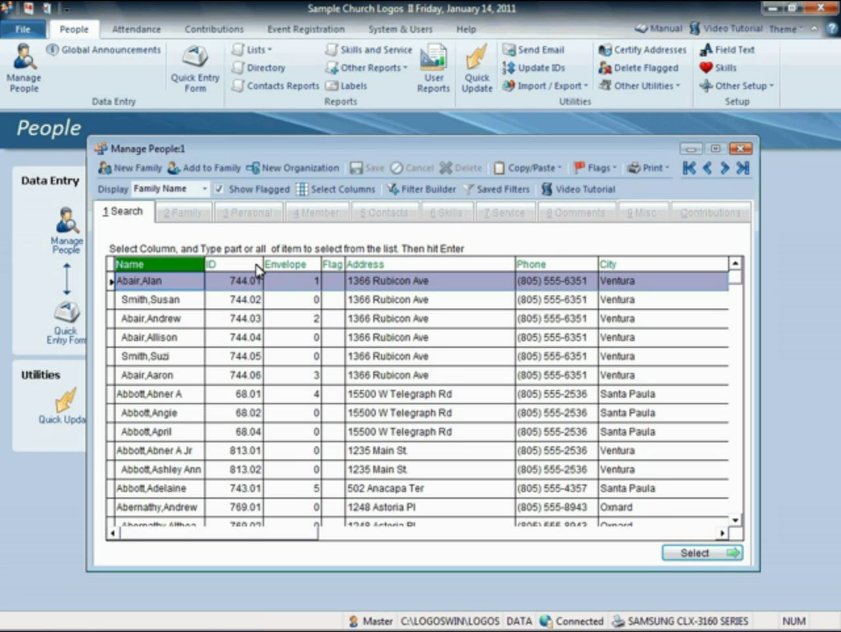Viewport: 841px width, 632px height.
Task: Click the City column header
Action: [664, 264]
